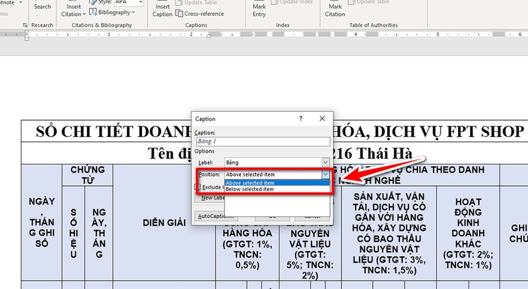The width and height of the screenshot is (528, 289).
Task: Open the Insert Citation dropdown
Action: point(73,10)
